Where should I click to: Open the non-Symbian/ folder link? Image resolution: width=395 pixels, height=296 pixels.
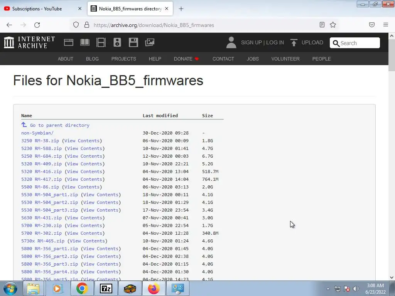coord(37,133)
